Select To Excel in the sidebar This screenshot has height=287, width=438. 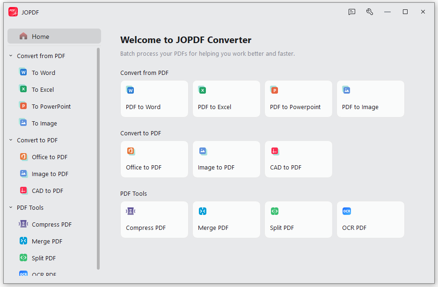[x=43, y=89]
